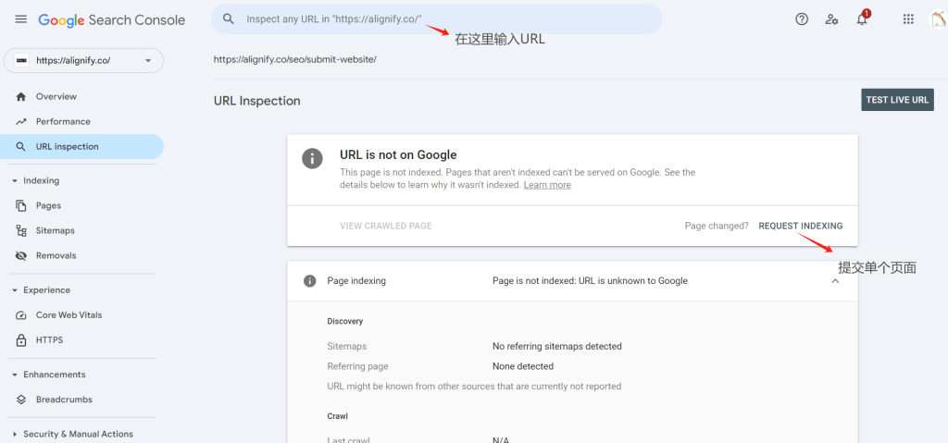The width and height of the screenshot is (948, 443).
Task: Select URL inspection in the sidebar
Action: 67,147
